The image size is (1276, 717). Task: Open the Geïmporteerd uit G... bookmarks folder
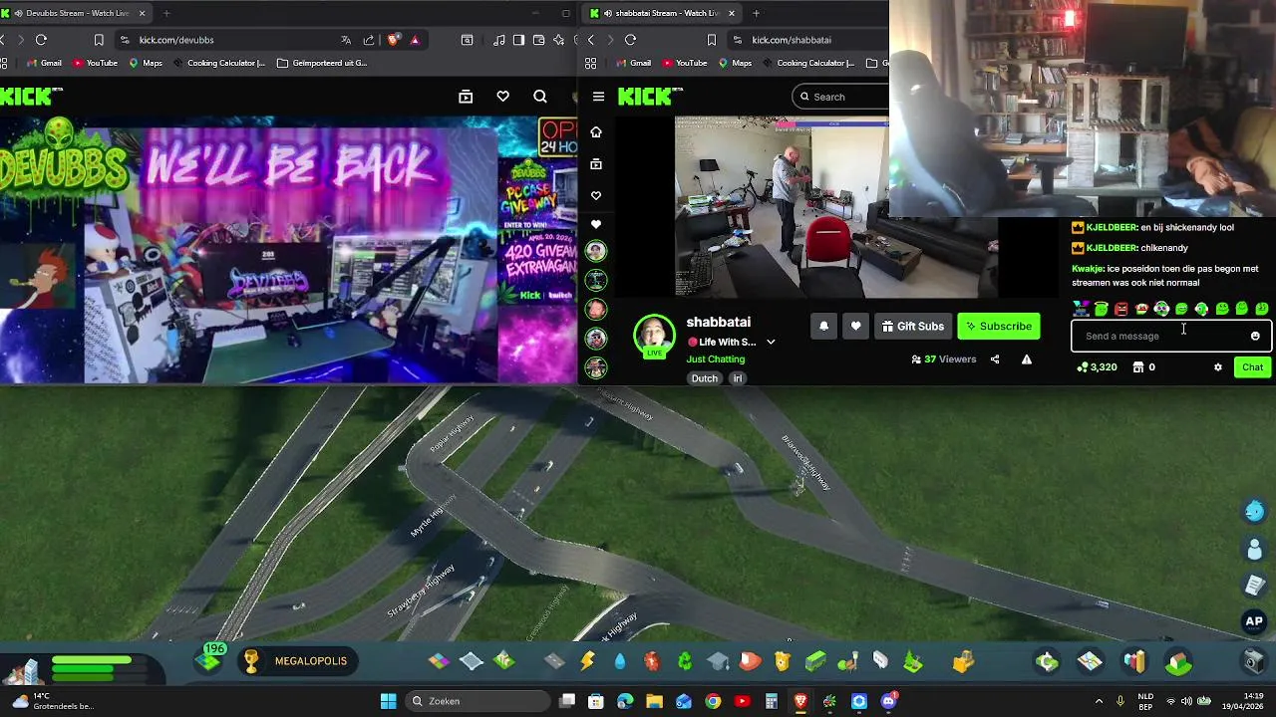[x=322, y=63]
